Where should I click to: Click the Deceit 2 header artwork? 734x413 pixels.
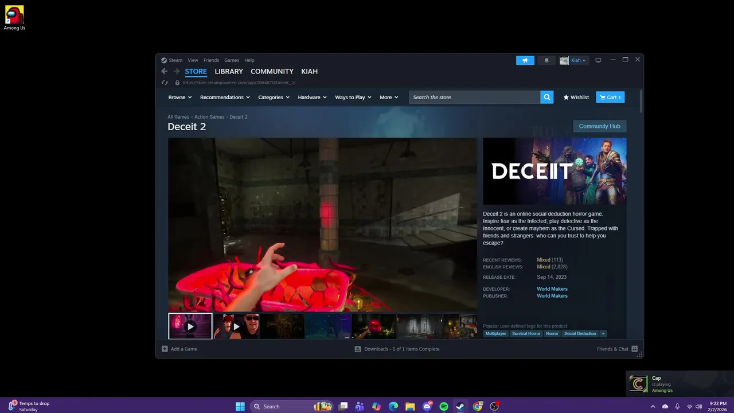pyautogui.click(x=555, y=171)
